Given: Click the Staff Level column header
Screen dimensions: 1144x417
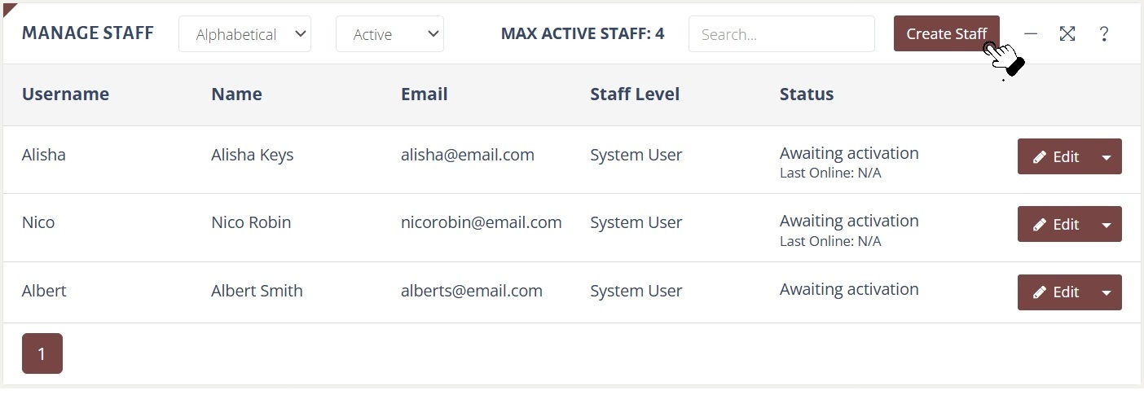Looking at the screenshot, I should (634, 94).
